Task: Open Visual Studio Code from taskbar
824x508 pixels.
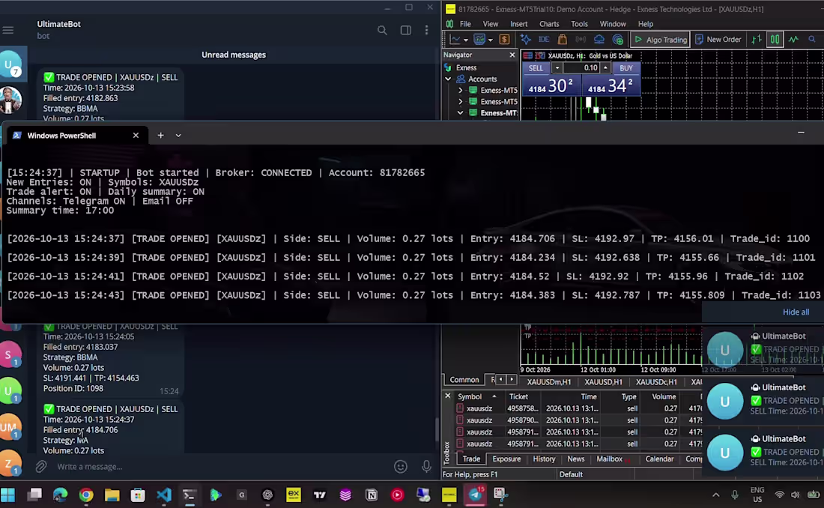Action: [x=164, y=495]
